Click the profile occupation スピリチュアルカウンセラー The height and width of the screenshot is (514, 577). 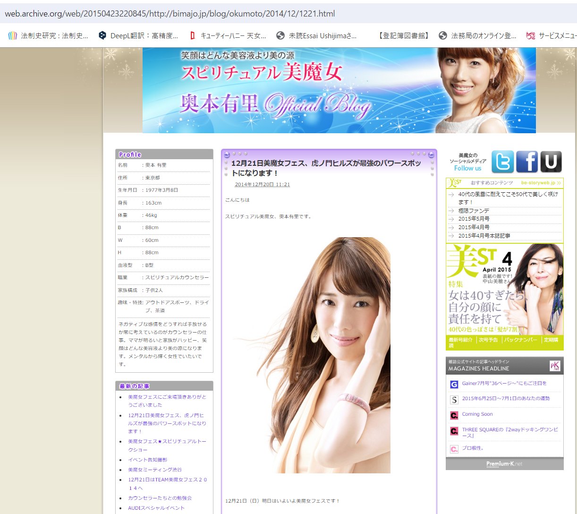point(177,277)
